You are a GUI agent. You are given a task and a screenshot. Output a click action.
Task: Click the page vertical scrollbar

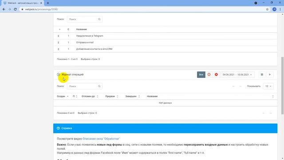[x=282, y=86]
